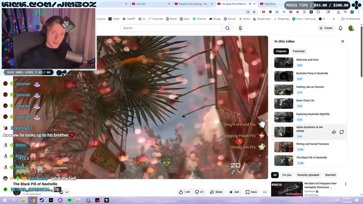Save the video to a playlist

point(251,192)
